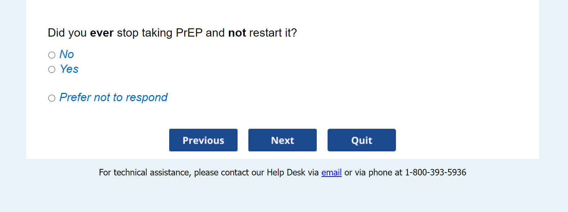The width and height of the screenshot is (568, 212).
Task: Open the Help Desk email link
Action: coord(331,173)
